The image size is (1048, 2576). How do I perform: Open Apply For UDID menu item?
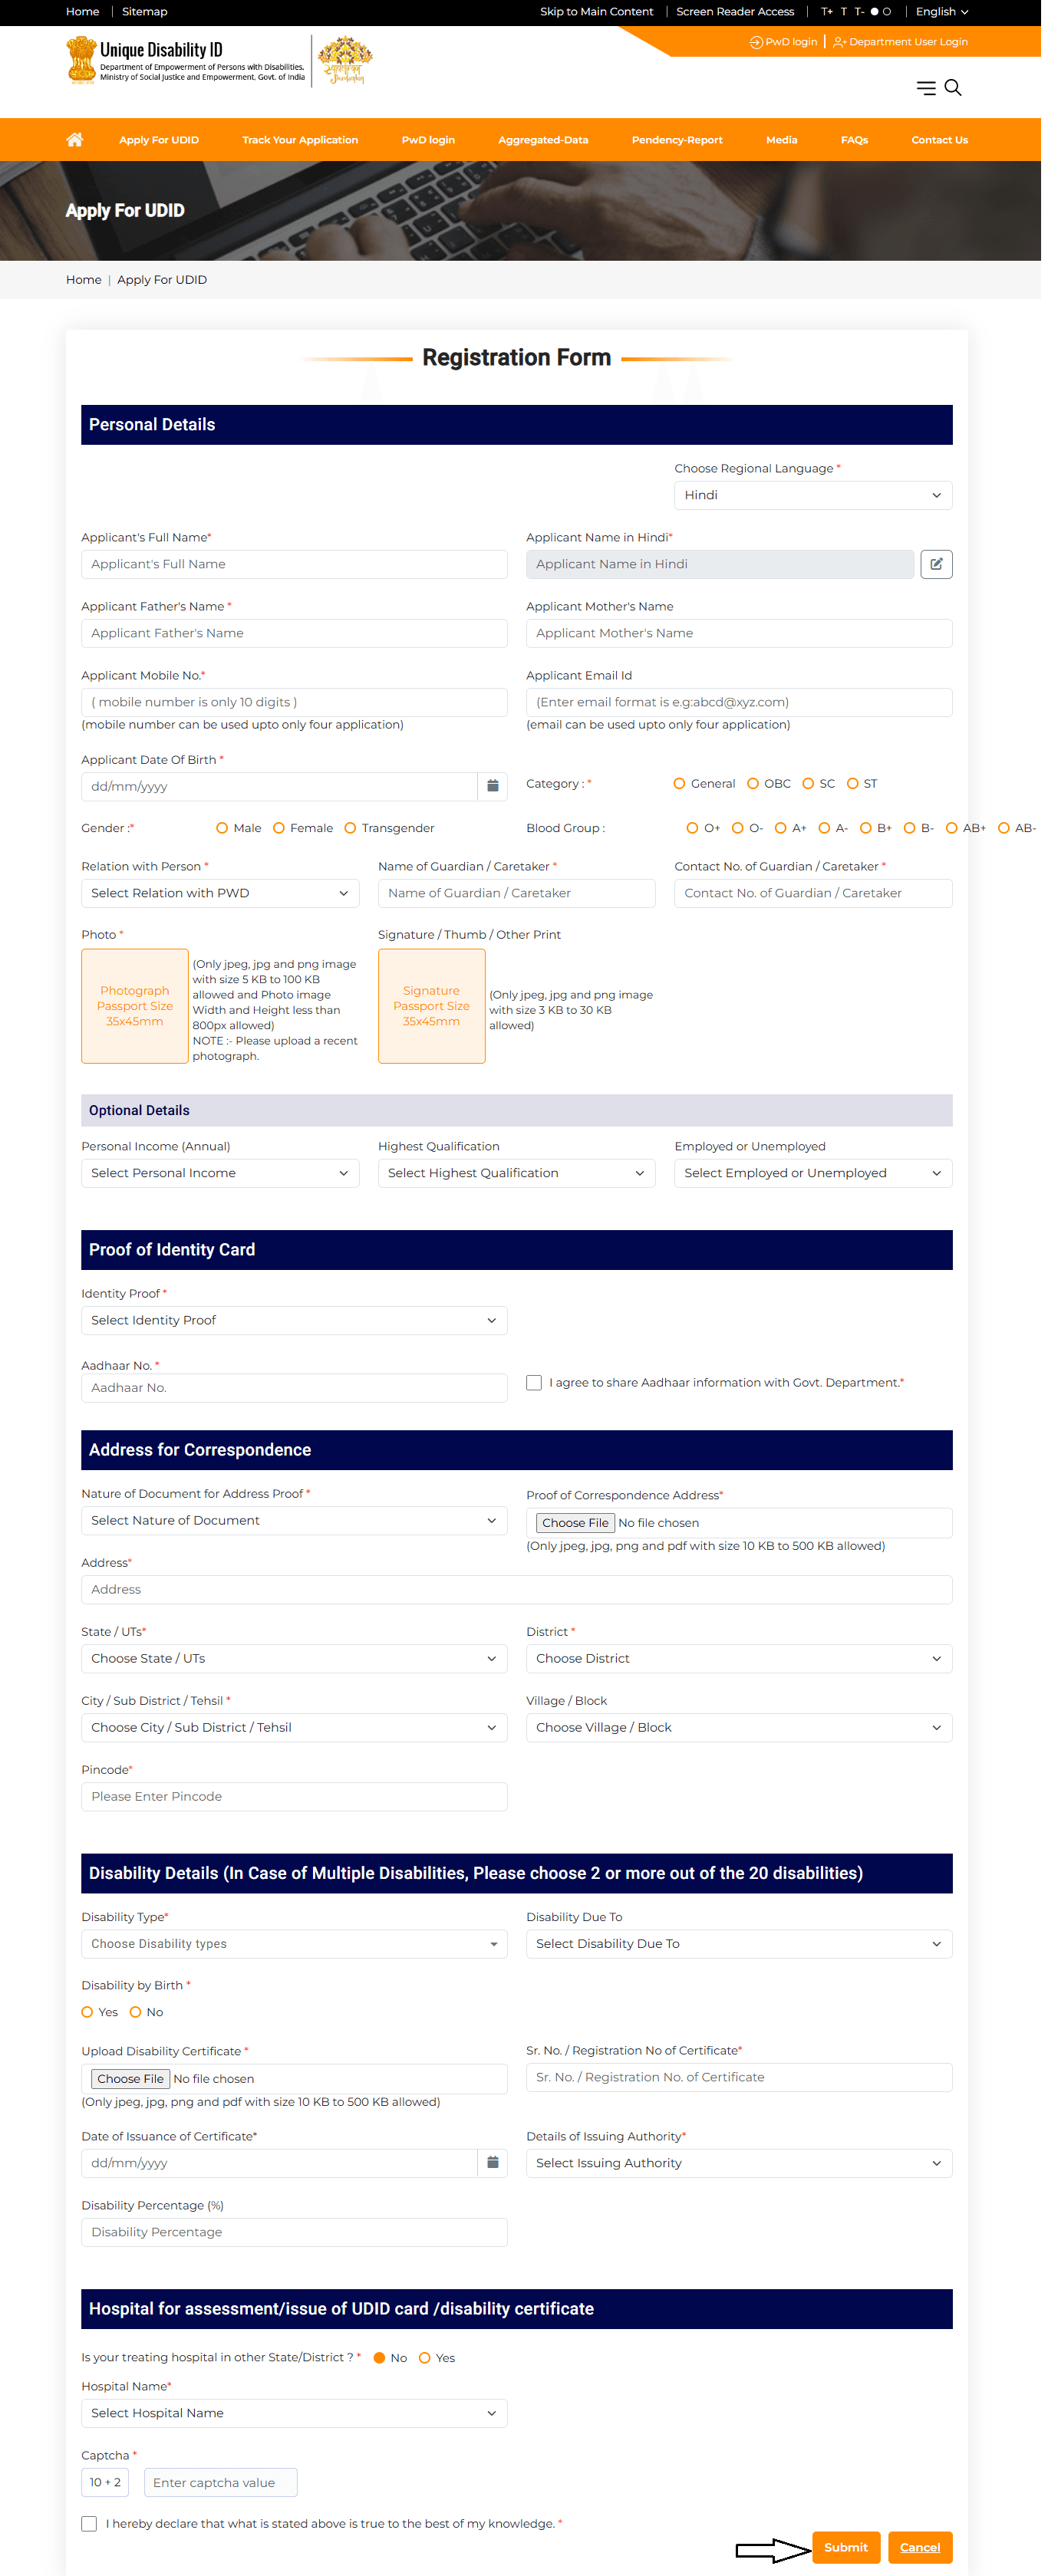159,140
